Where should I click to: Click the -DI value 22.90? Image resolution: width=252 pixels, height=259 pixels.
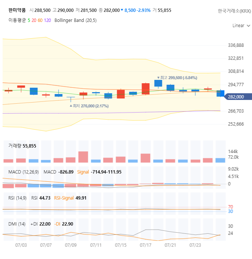67,224
